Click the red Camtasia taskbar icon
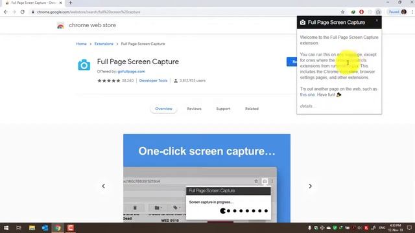Image resolution: width=415 pixels, height=233 pixels. click(71, 228)
